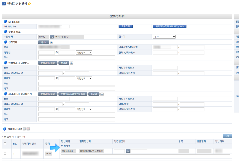Check the container row 1 checkbox
Screen dimensions: 239x161
tap(5, 153)
